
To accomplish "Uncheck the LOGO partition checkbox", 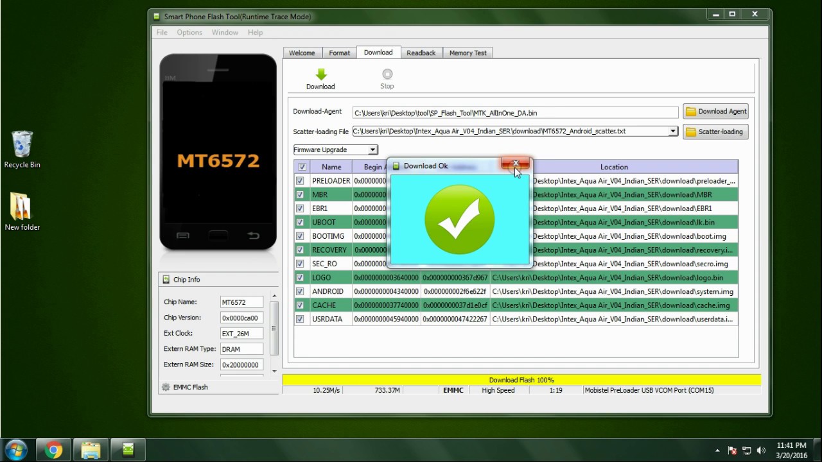I will pos(300,277).
